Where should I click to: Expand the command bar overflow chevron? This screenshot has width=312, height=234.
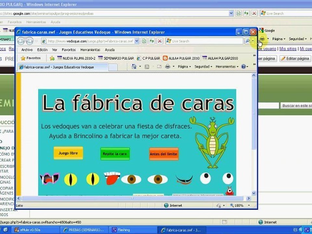(x=254, y=64)
